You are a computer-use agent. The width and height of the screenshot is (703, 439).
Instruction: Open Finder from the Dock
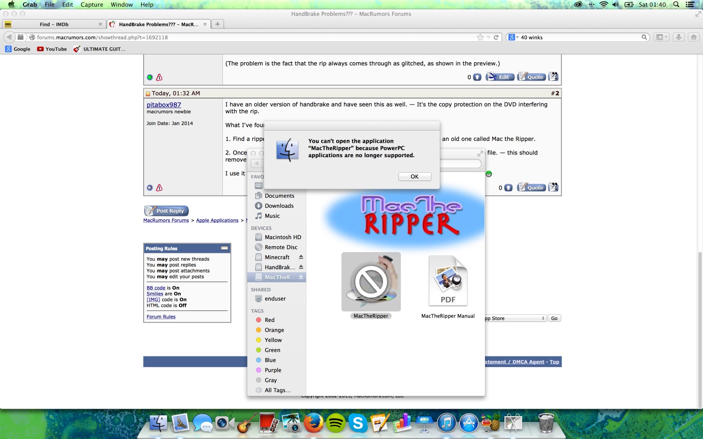(158, 424)
